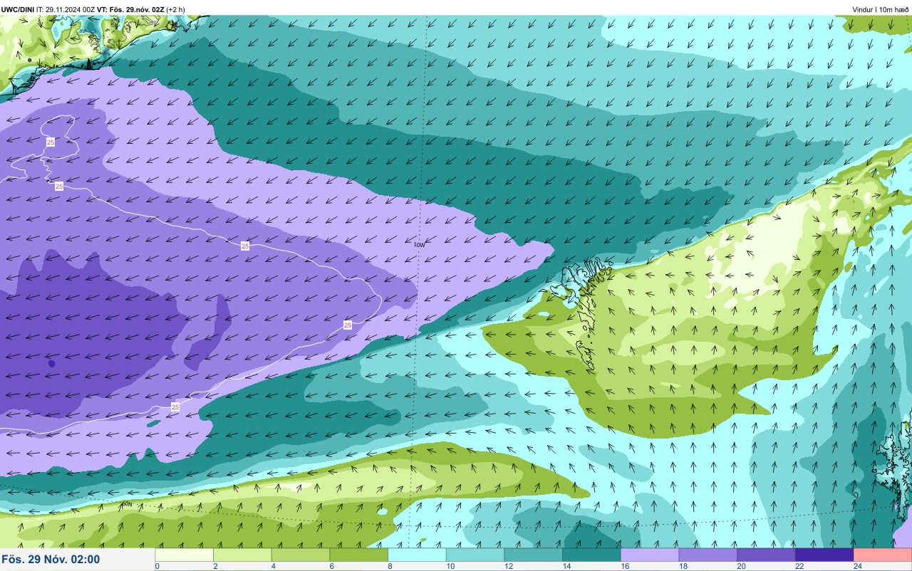Screen dimensions: 912x571
Task: Click the 16–18 m/s lavender legend swatch
Action: coord(650,555)
